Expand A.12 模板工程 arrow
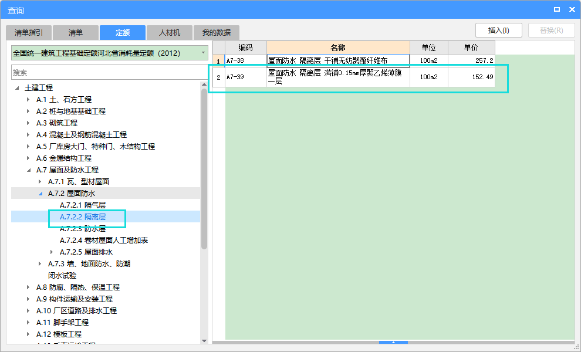The width and height of the screenshot is (581, 352). [x=28, y=334]
